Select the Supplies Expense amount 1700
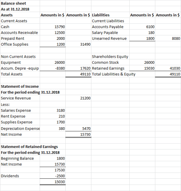This screenshot has width=181, height=191. click(60, 122)
